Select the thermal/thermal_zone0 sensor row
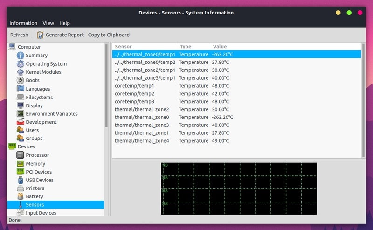 tap(236, 117)
